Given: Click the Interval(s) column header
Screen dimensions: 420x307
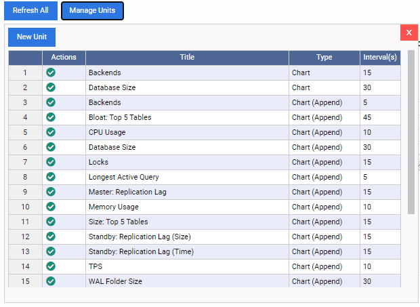Looking at the screenshot, I should [x=380, y=58].
